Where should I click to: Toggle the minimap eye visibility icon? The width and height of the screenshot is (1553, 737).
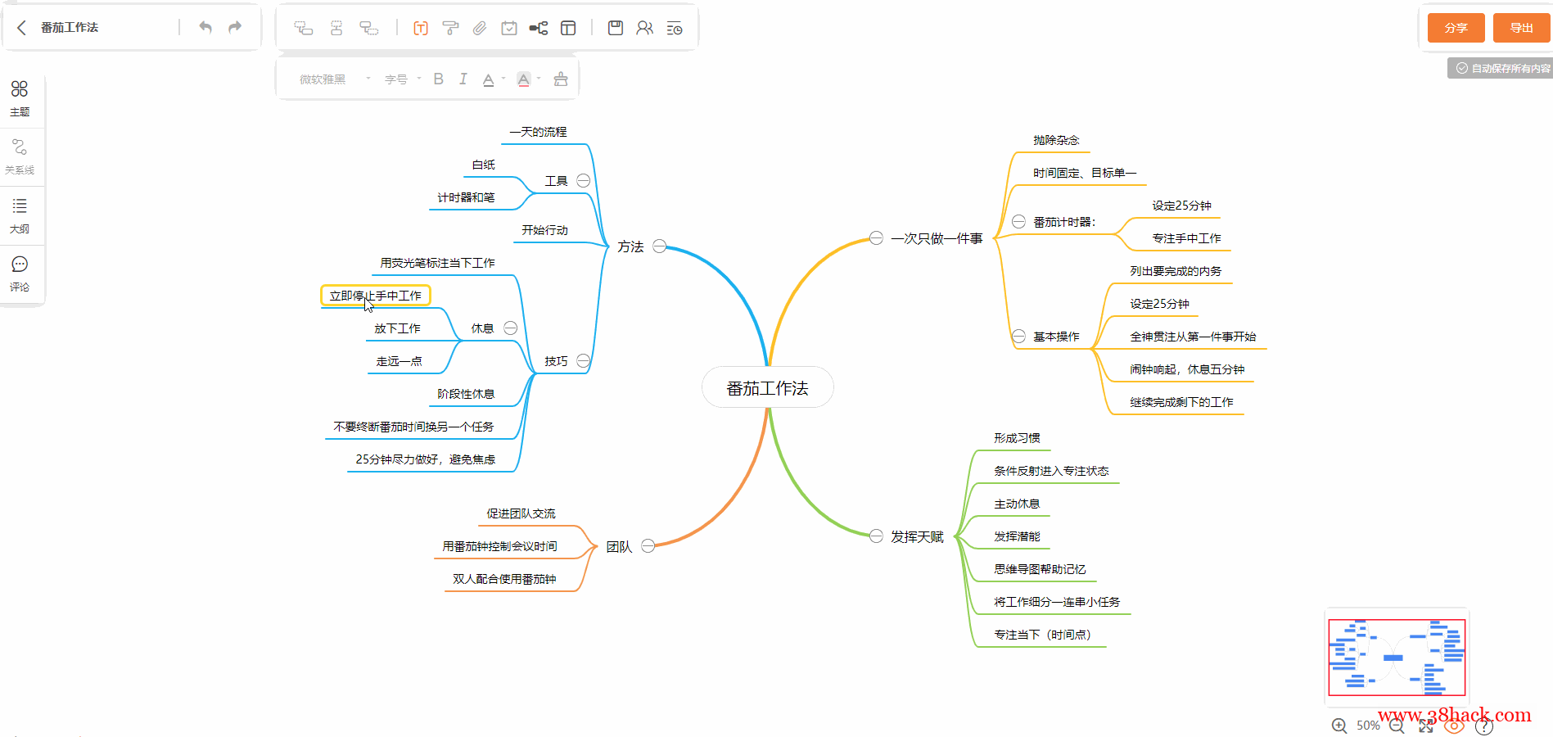pos(1455,726)
